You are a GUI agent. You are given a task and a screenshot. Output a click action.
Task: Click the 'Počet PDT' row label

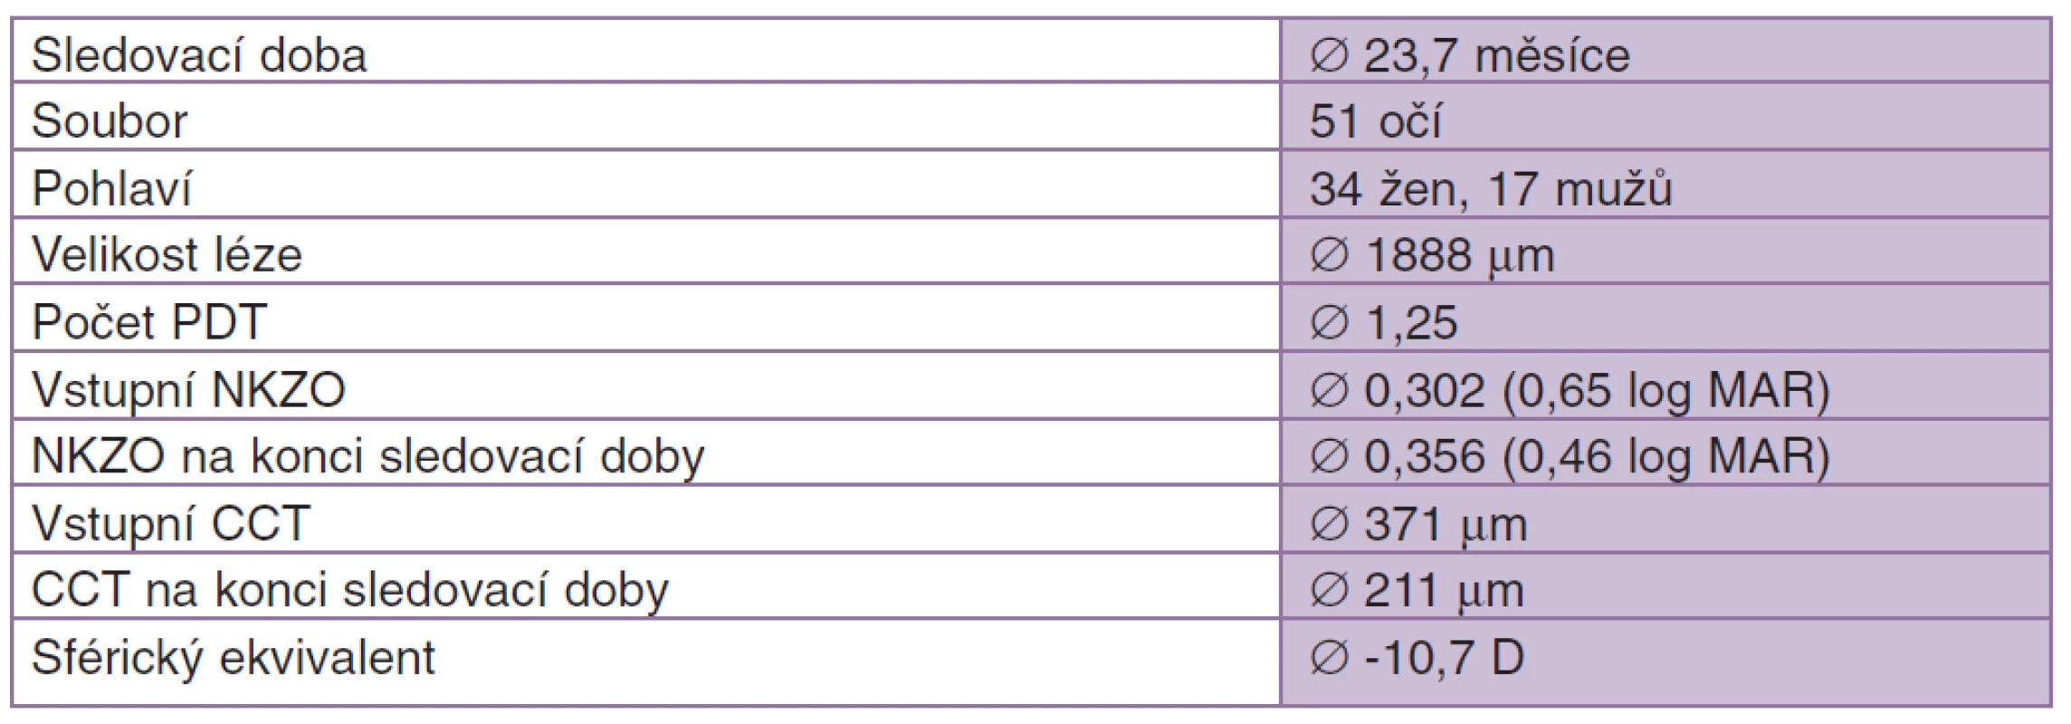tap(149, 322)
